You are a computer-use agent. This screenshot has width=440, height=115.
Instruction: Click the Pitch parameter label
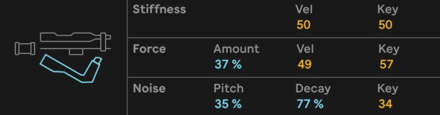tap(228, 88)
